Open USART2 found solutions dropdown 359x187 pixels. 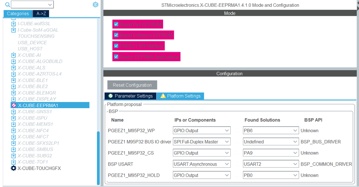(271, 164)
